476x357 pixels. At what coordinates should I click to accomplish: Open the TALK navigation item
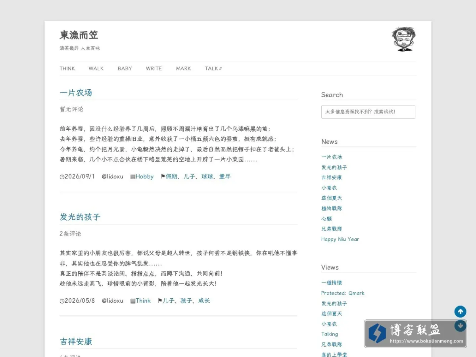click(213, 69)
